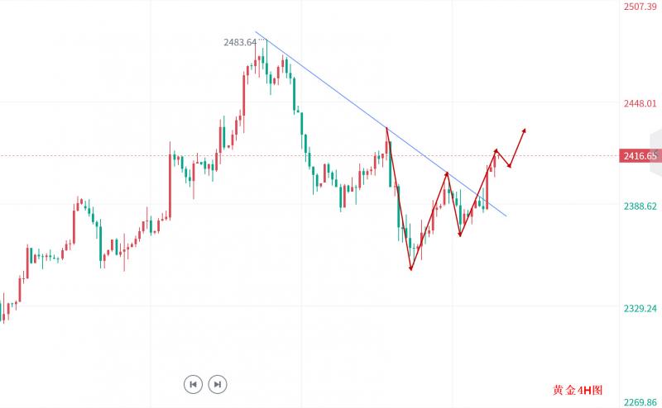Expand the side panel chevron tab

656,154
